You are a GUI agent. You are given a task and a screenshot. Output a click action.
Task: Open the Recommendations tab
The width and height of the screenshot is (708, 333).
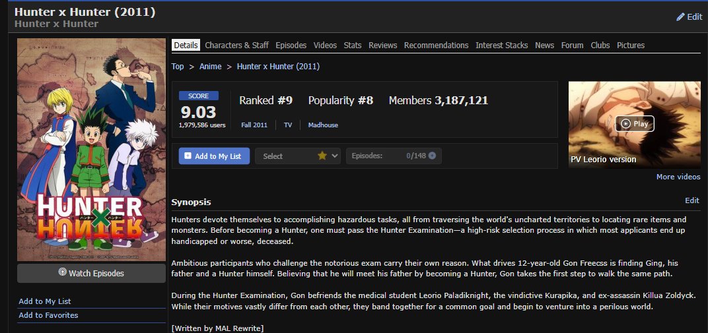pyautogui.click(x=436, y=45)
